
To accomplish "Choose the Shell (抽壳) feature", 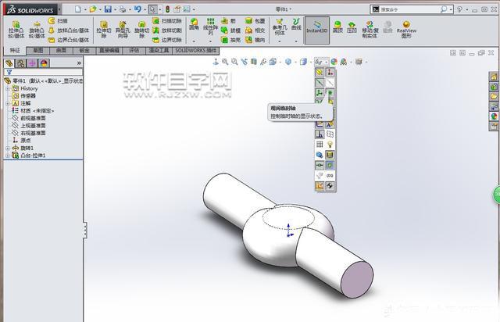I will pyautogui.click(x=231, y=40).
